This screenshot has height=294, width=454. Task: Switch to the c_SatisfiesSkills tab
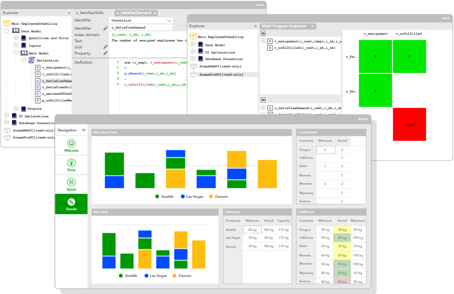pyautogui.click(x=90, y=13)
